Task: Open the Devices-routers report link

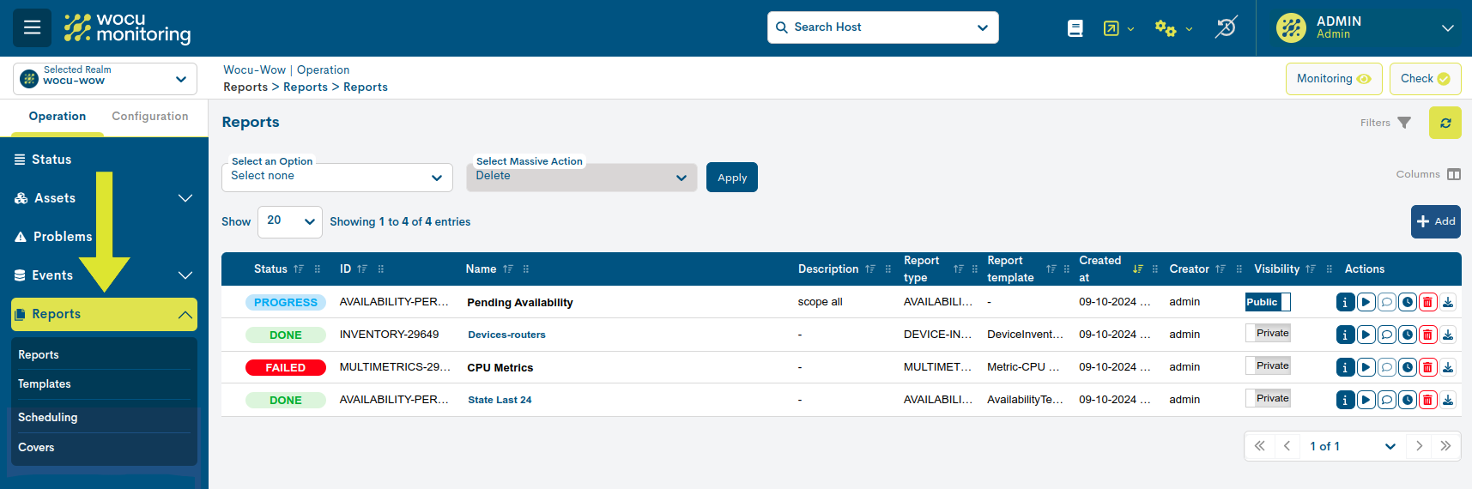Action: pyautogui.click(x=506, y=335)
